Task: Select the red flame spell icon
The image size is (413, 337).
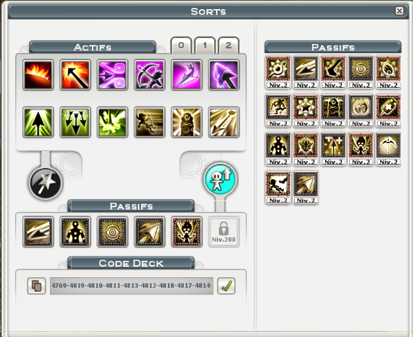Action: (x=38, y=75)
